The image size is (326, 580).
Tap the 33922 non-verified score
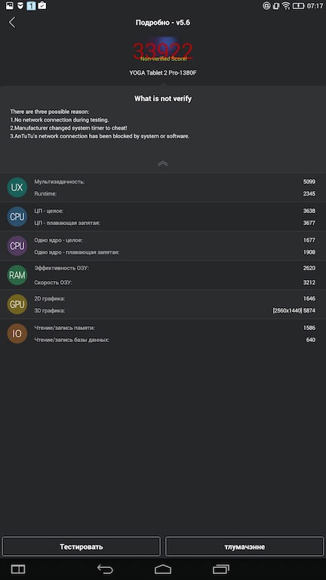[163, 51]
